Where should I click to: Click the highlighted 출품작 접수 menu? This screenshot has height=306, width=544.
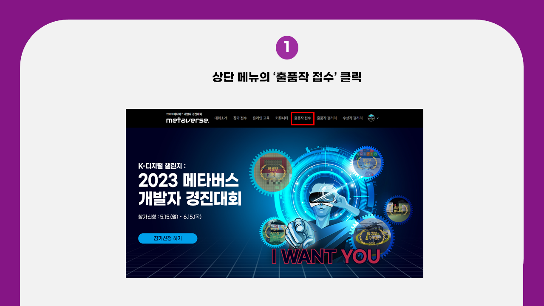pyautogui.click(x=303, y=118)
